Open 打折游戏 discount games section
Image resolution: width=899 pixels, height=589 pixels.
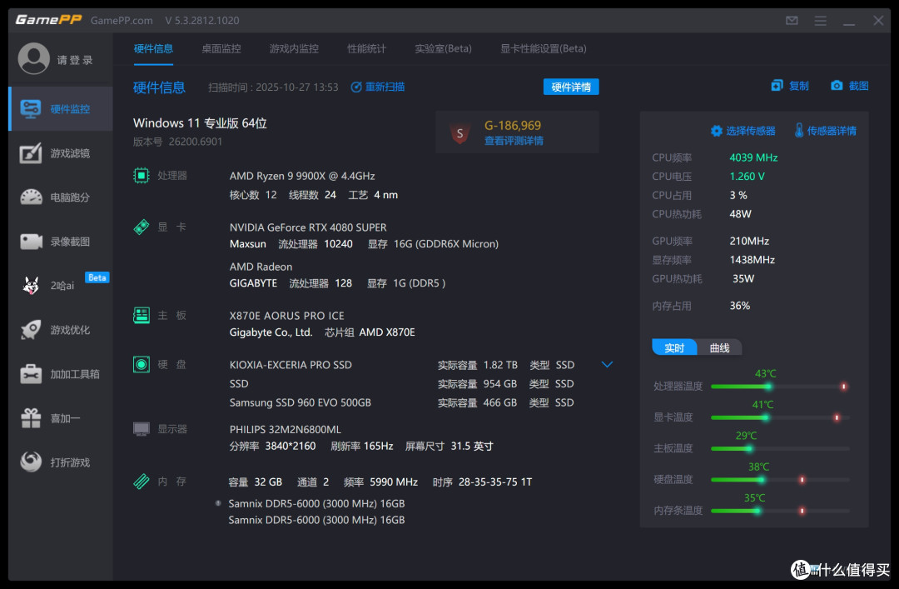pos(61,462)
